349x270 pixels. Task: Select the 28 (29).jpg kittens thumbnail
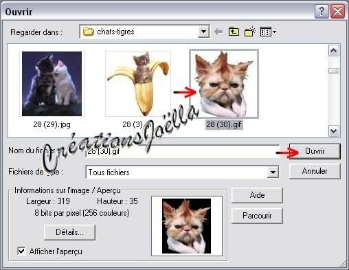pos(52,84)
